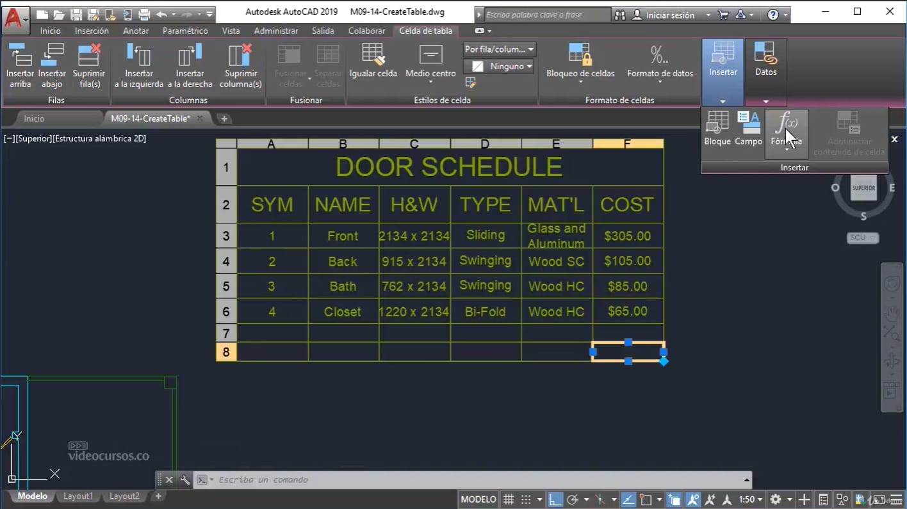Switch to the Layout1 tab
Viewport: 907px width, 509px height.
pyautogui.click(x=78, y=496)
